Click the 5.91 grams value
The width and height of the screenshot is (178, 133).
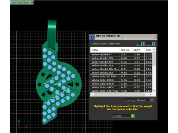[x=124, y=55]
